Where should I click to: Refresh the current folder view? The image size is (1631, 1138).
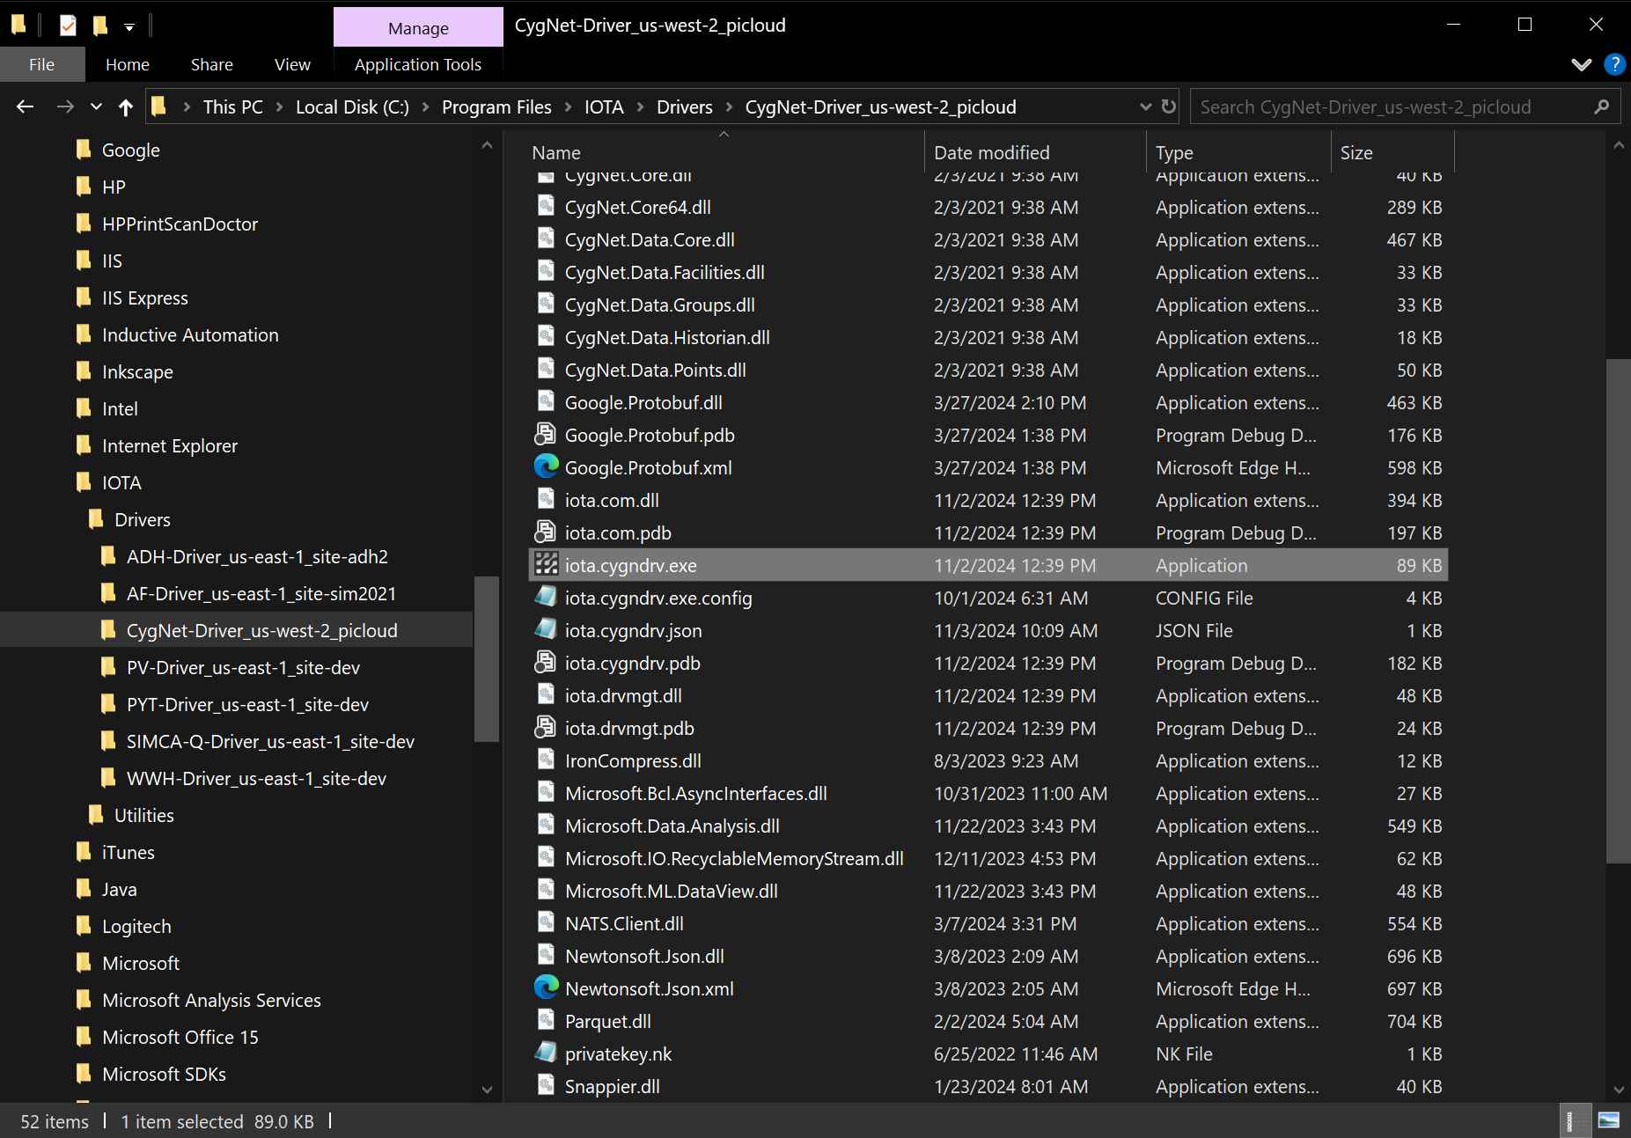[1169, 106]
